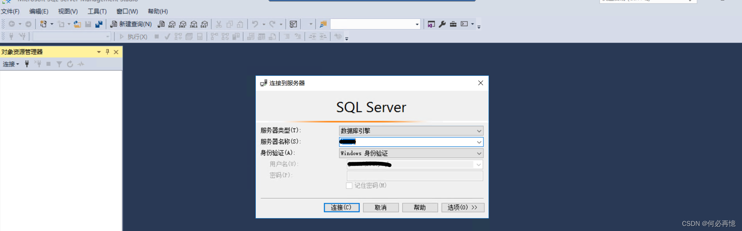
Task: Open the Object Explorer window position menu
Action: 99,52
